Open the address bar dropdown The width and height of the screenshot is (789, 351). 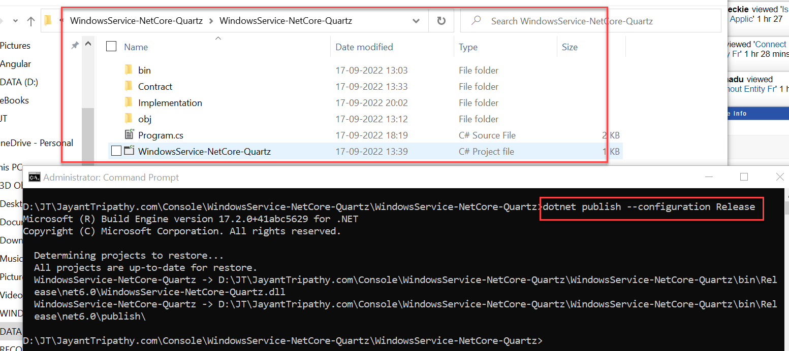point(416,20)
